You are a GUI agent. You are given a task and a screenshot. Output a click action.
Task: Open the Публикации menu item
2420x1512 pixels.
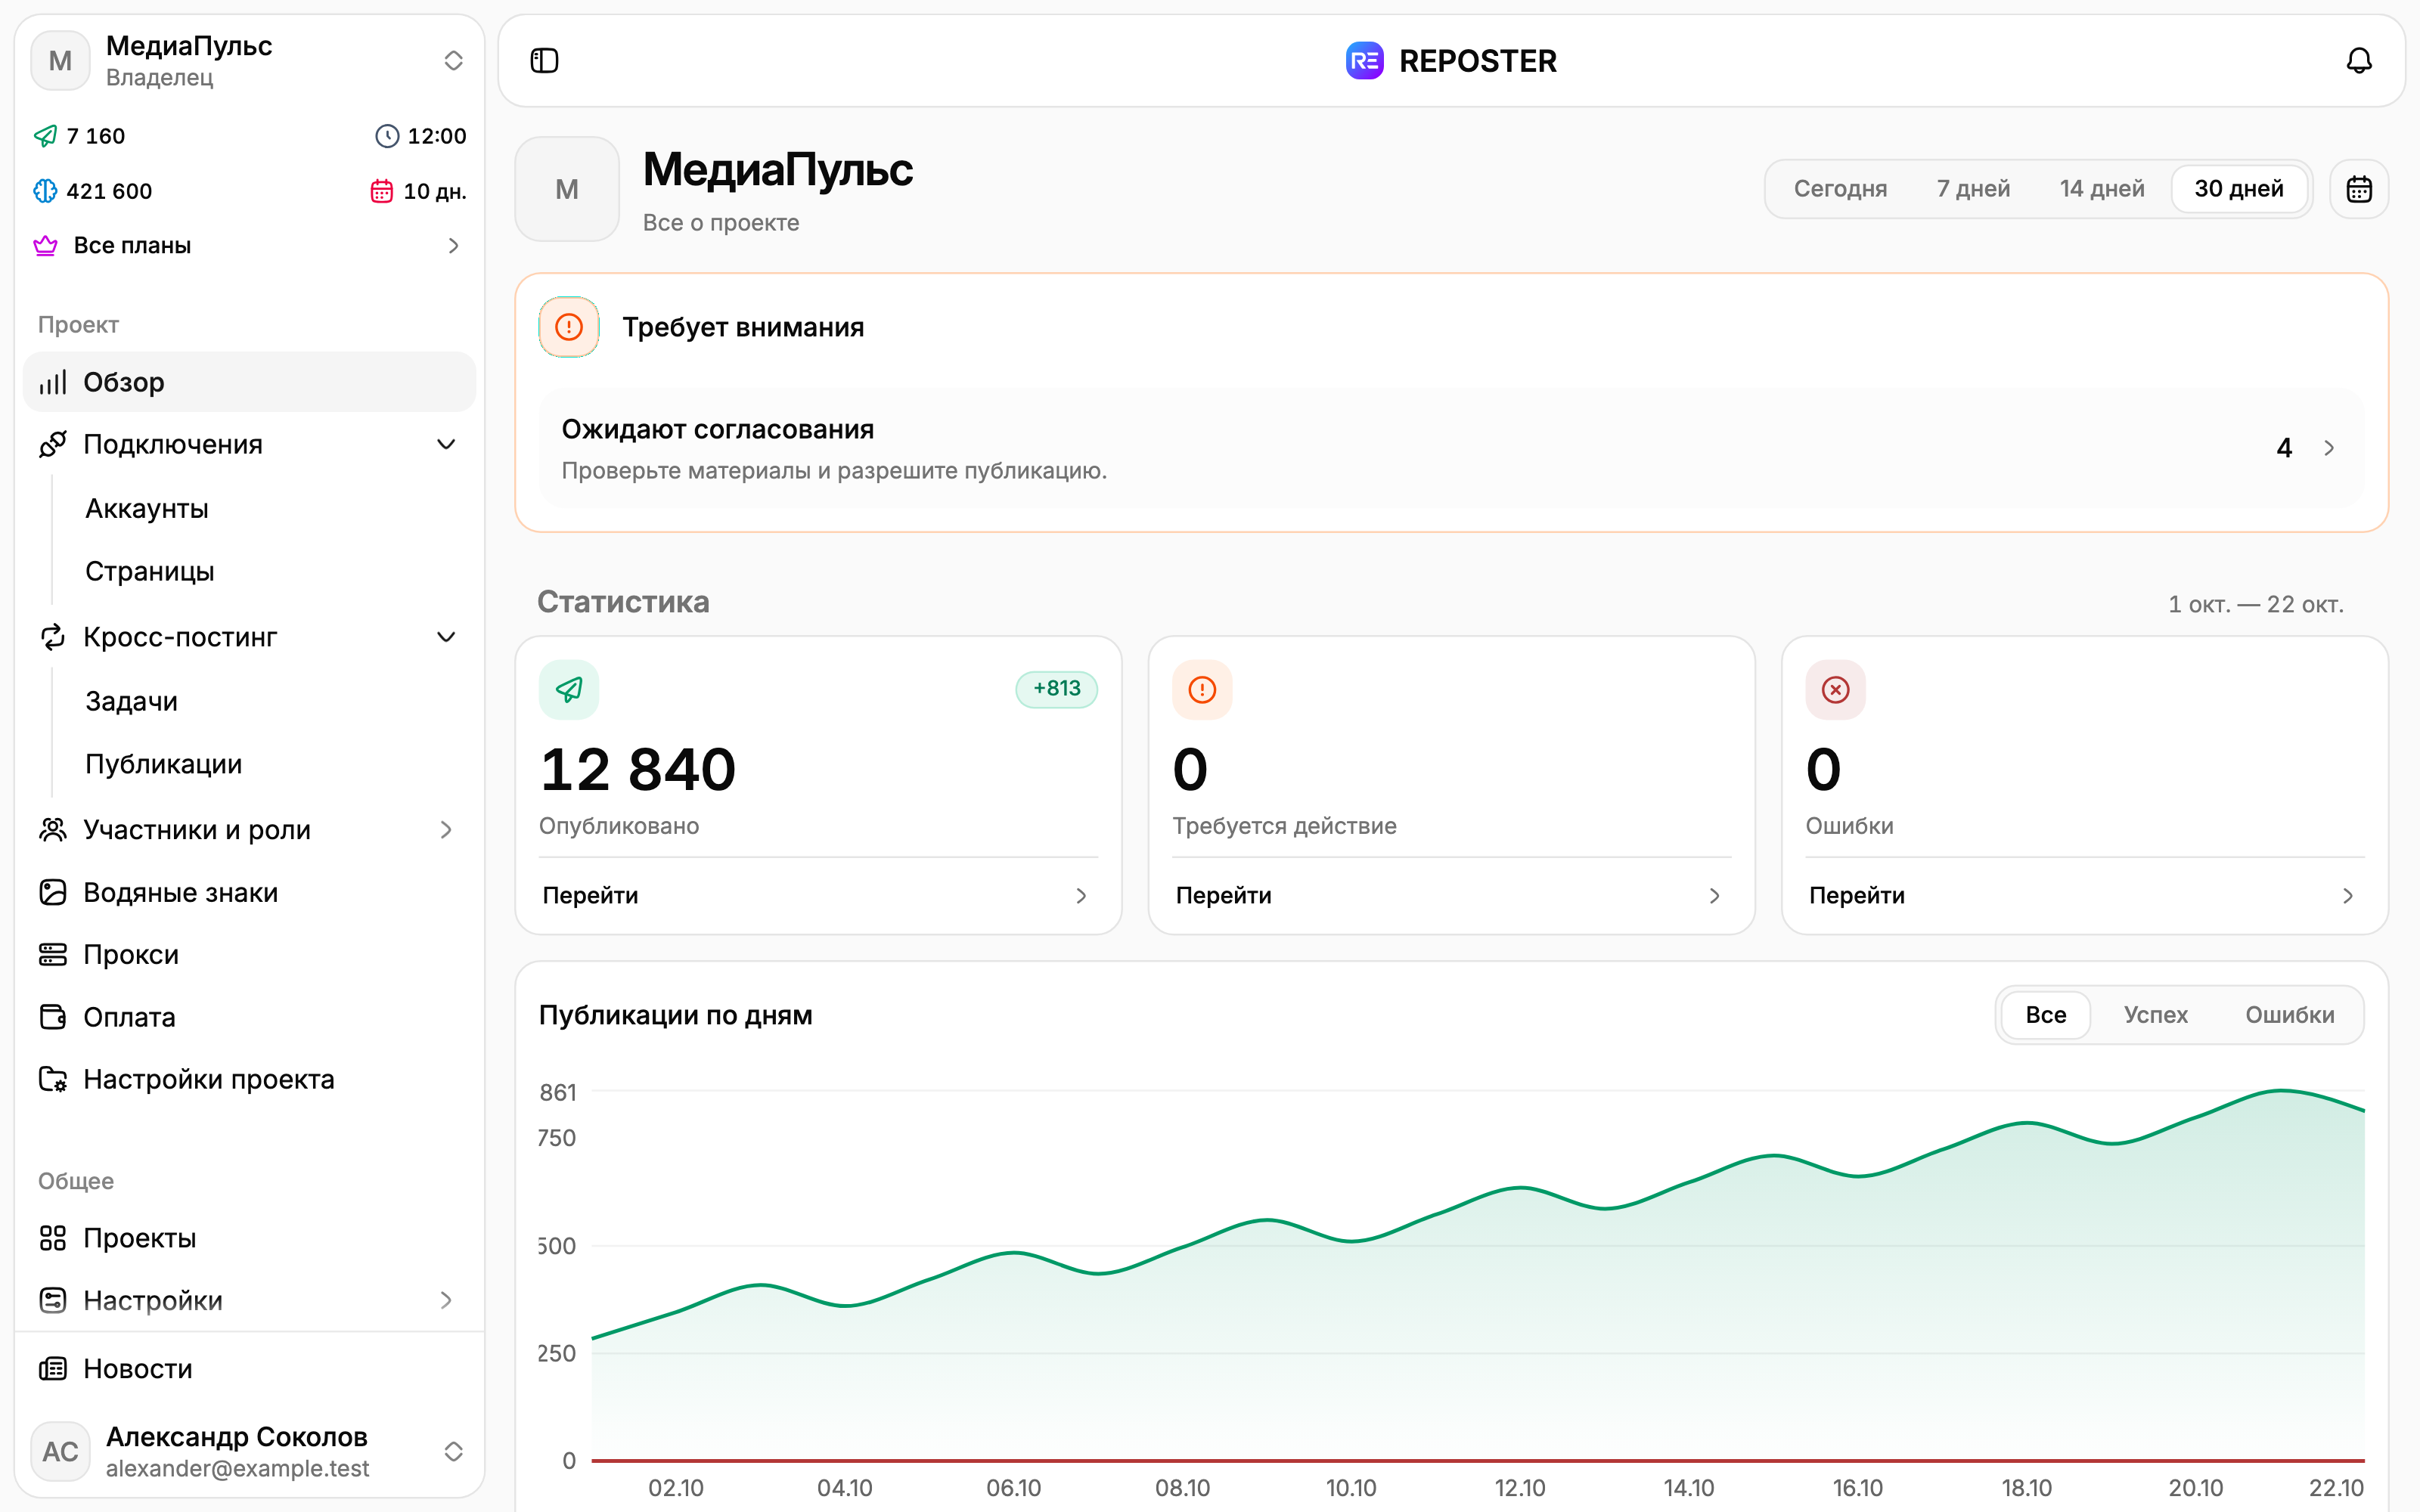164,764
